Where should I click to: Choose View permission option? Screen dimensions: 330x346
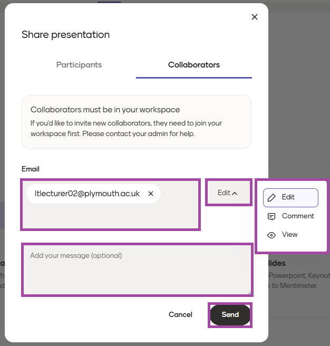tap(290, 235)
